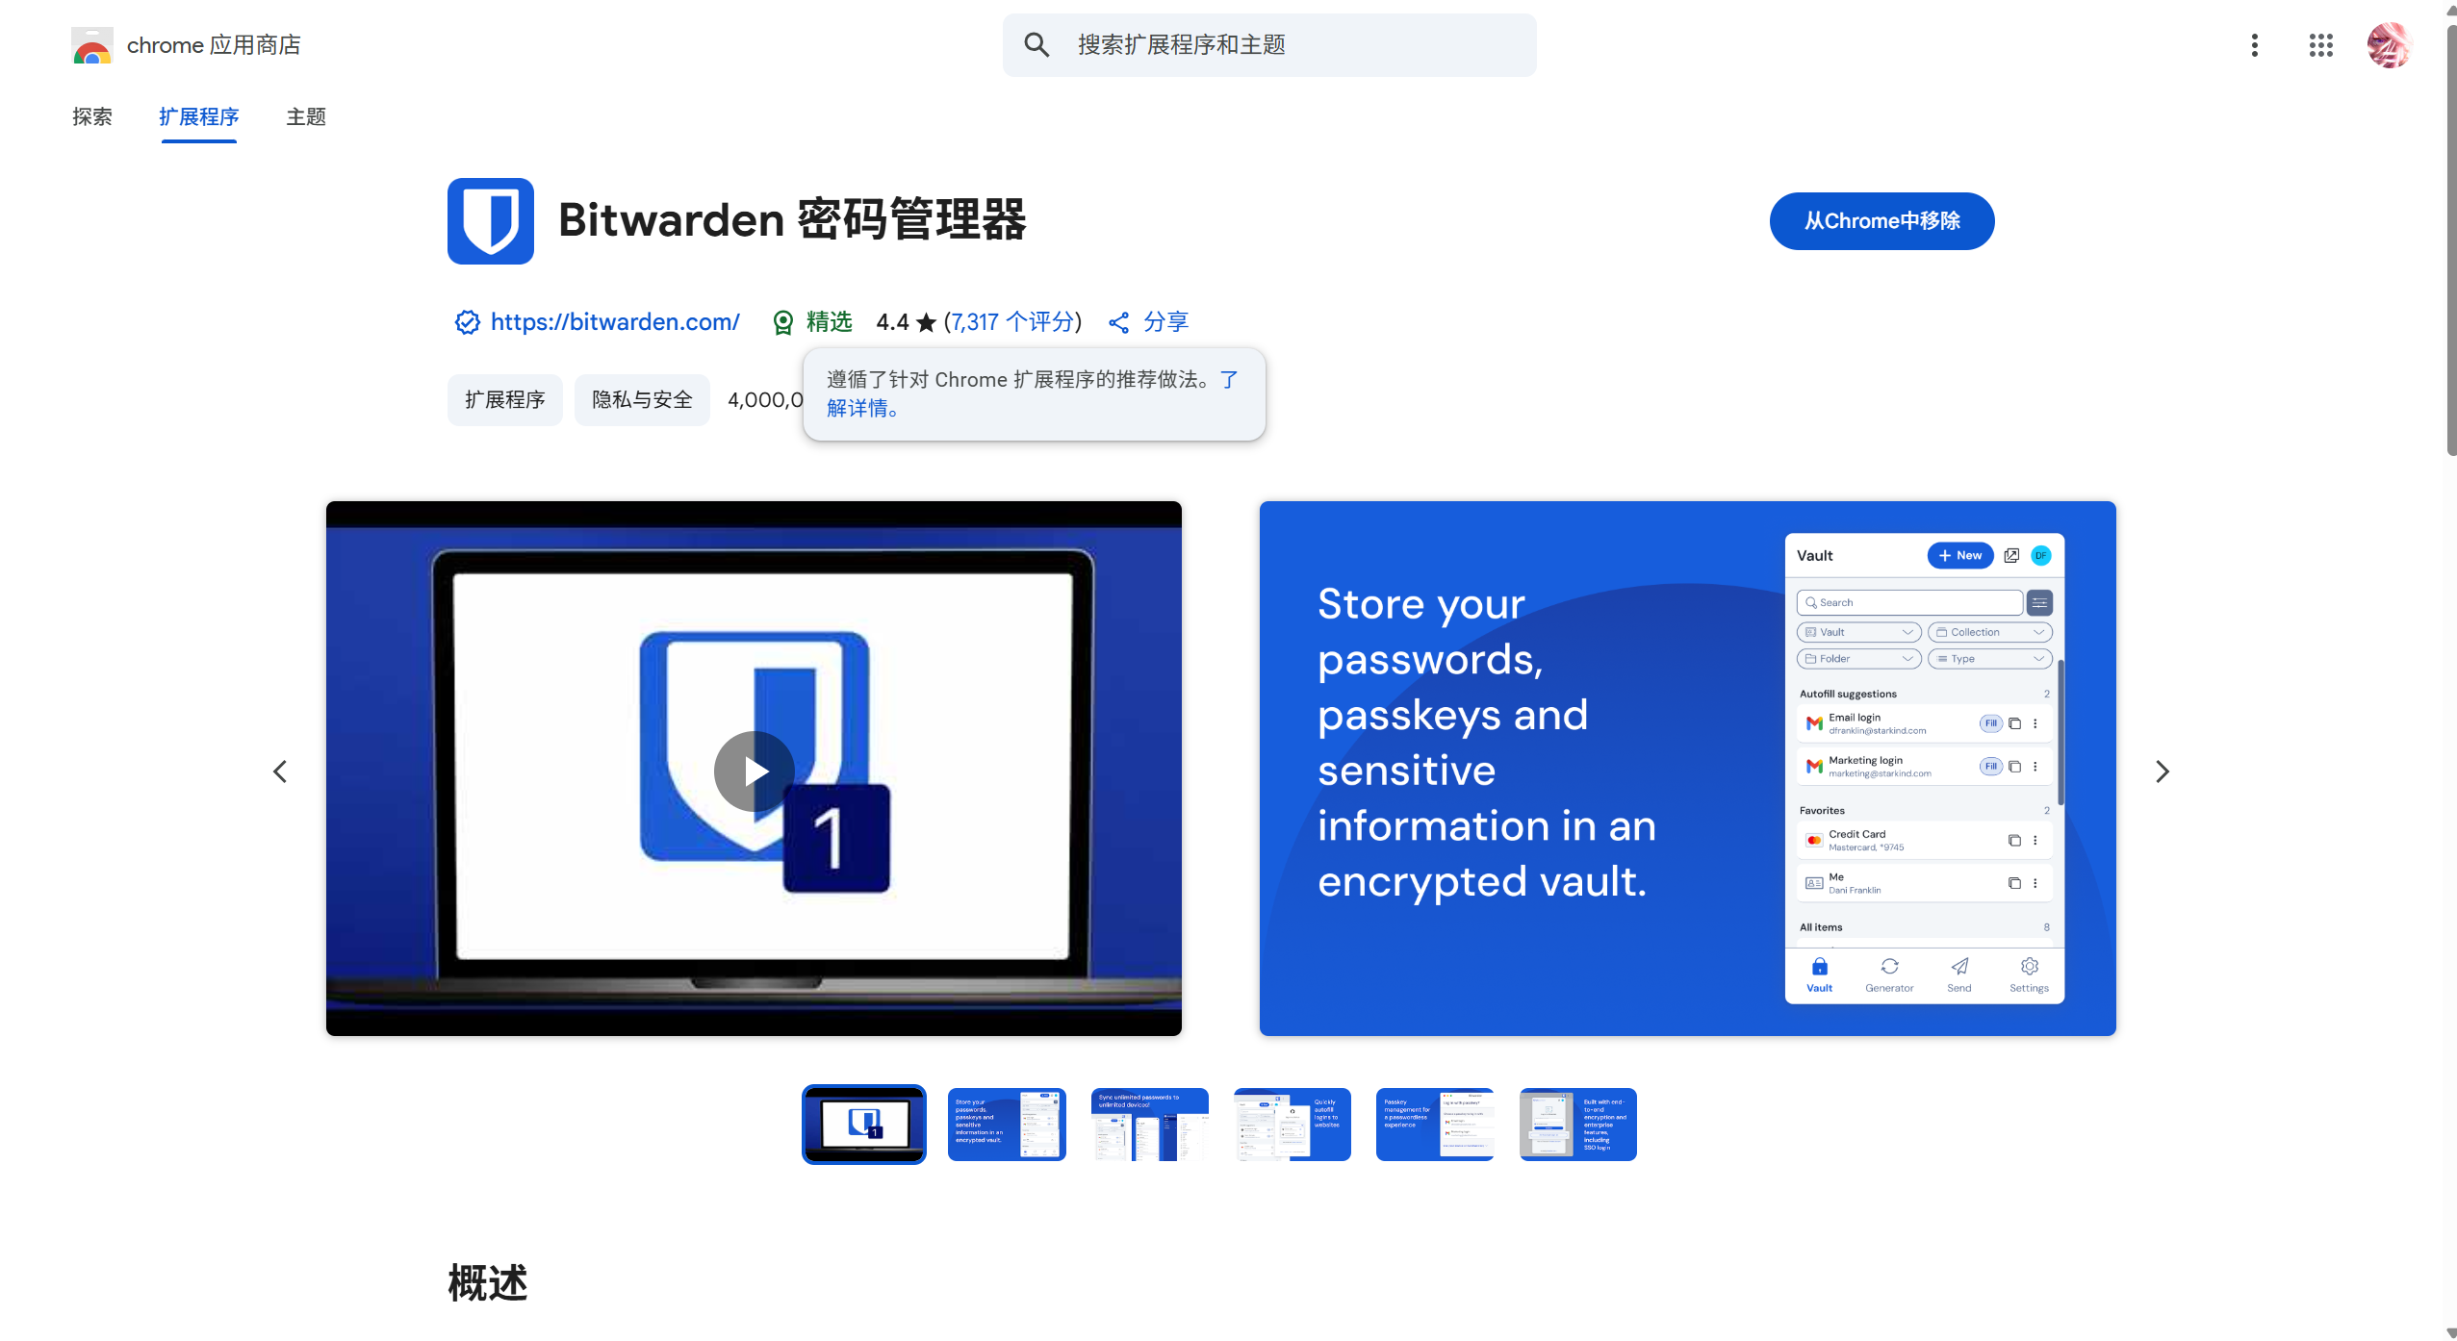Click the Bitwarden shield logo

(x=490, y=220)
